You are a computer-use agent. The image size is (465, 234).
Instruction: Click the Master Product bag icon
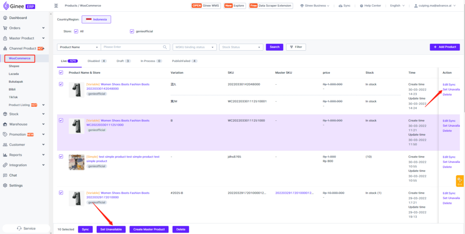tap(5, 38)
